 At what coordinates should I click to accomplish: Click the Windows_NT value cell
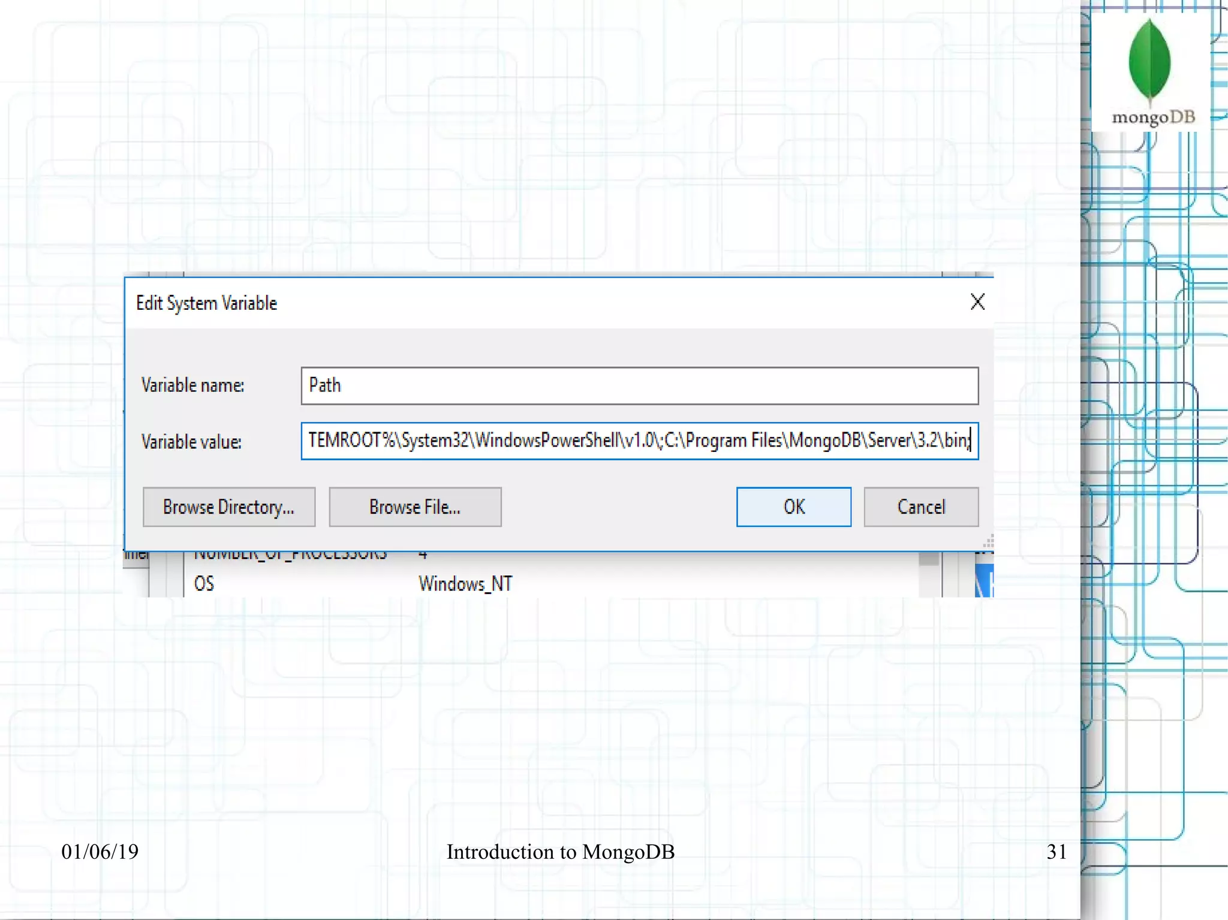(x=465, y=584)
